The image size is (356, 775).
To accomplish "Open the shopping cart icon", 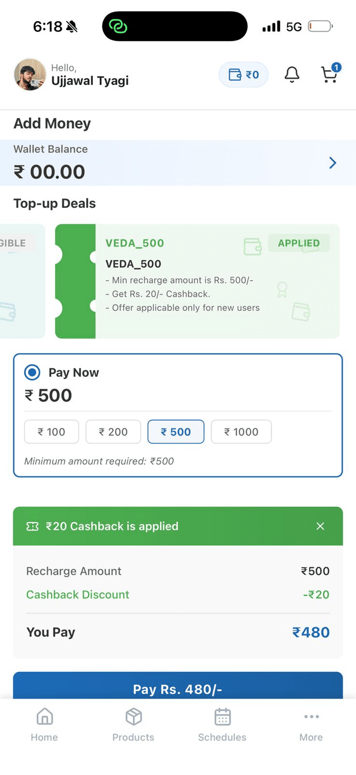I will click(x=330, y=75).
